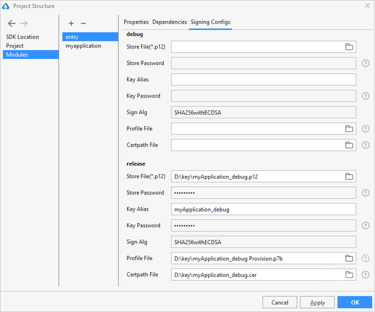This screenshot has width=375, height=312.
Task: Open help for debug Store Password
Action: [365, 63]
